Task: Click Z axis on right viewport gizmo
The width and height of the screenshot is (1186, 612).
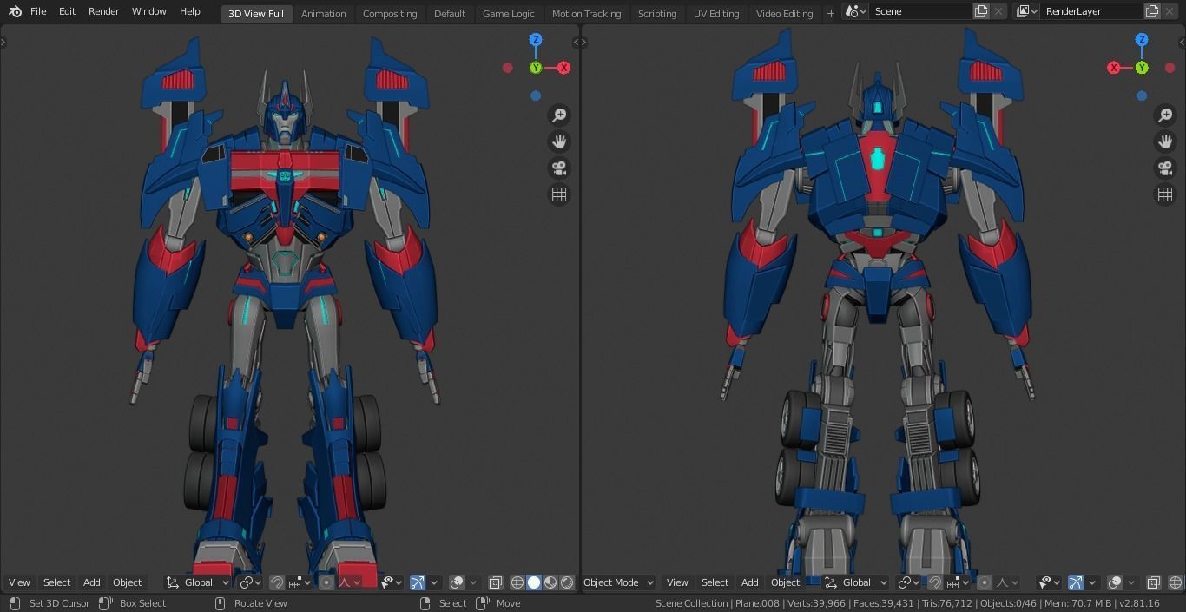Action: point(1142,40)
